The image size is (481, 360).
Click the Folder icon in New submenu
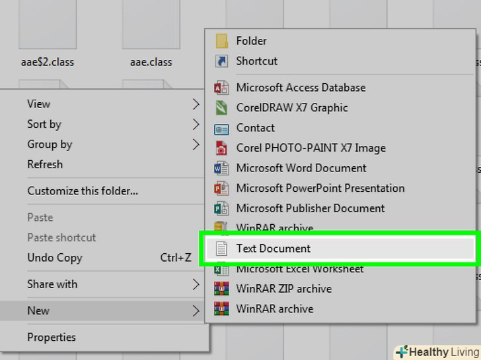(x=221, y=41)
